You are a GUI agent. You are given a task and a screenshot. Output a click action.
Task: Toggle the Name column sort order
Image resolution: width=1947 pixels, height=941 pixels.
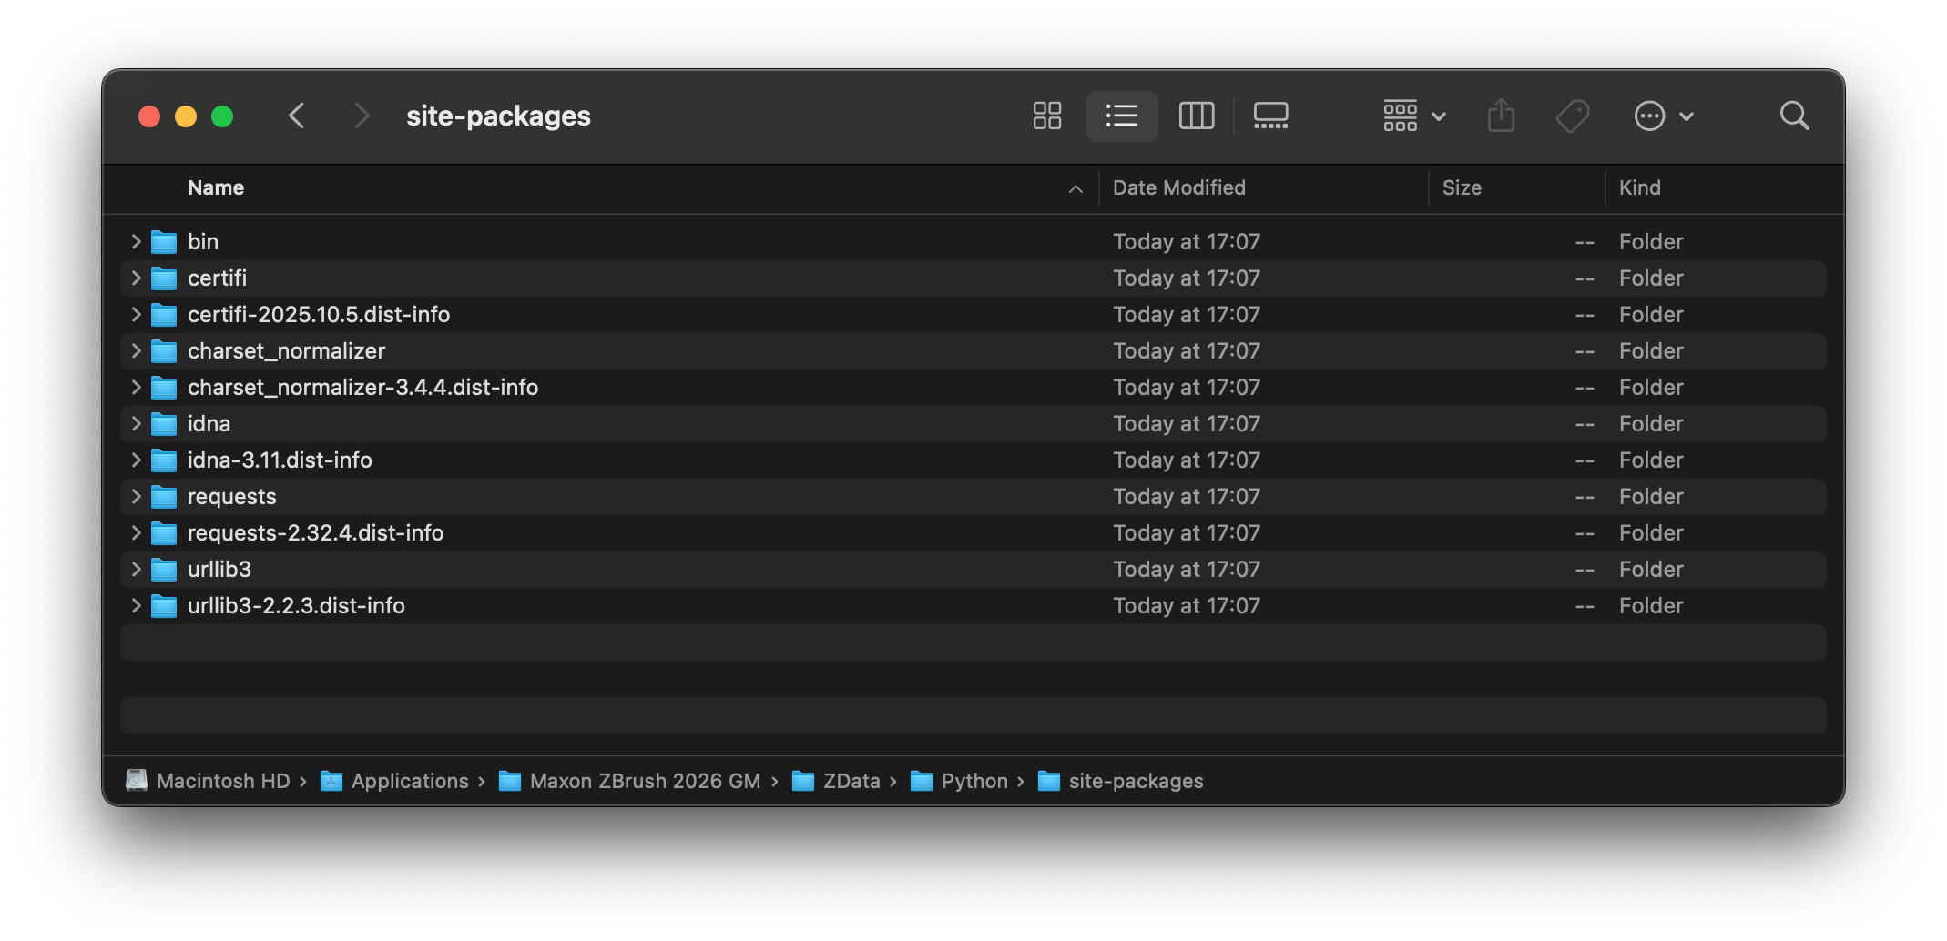tap(215, 187)
